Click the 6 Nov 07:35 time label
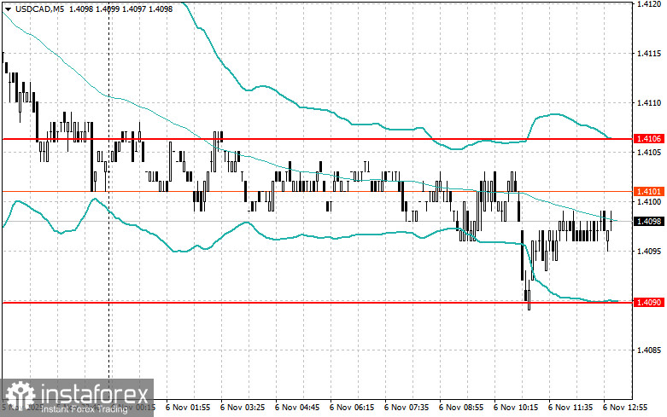667x417 pixels. [407, 408]
